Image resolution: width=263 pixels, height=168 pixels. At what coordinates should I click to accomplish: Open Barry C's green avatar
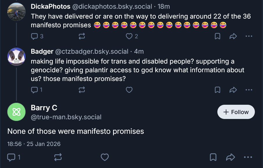tap(17, 111)
